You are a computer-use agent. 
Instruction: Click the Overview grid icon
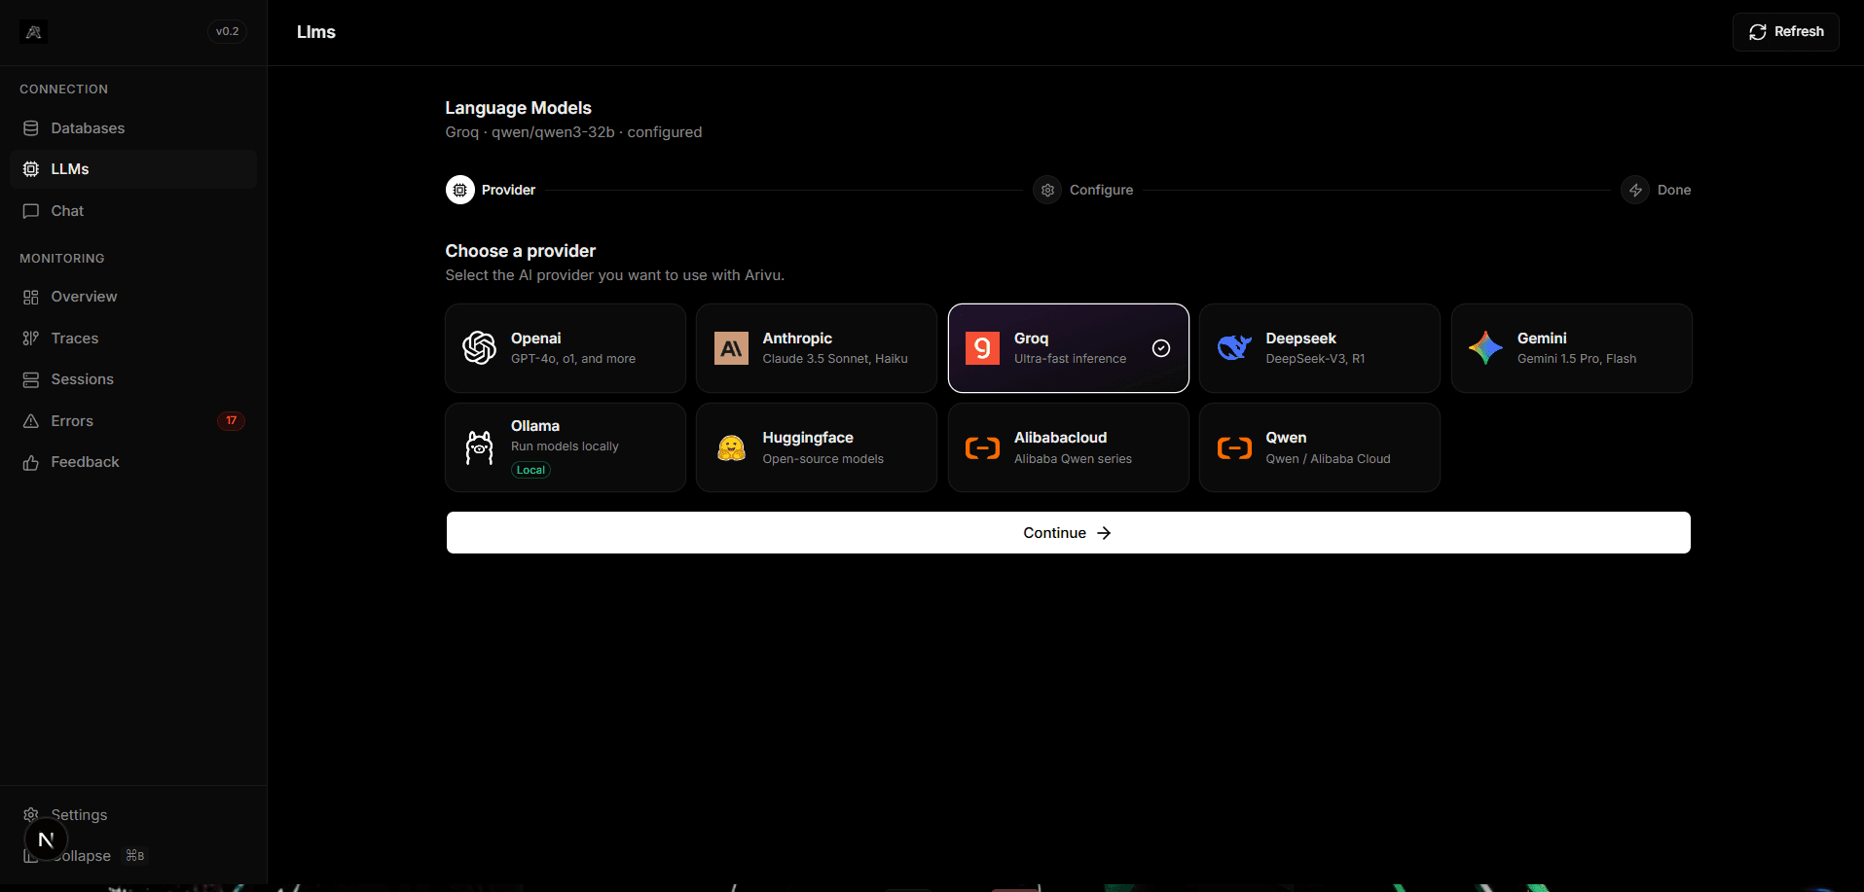coord(31,297)
